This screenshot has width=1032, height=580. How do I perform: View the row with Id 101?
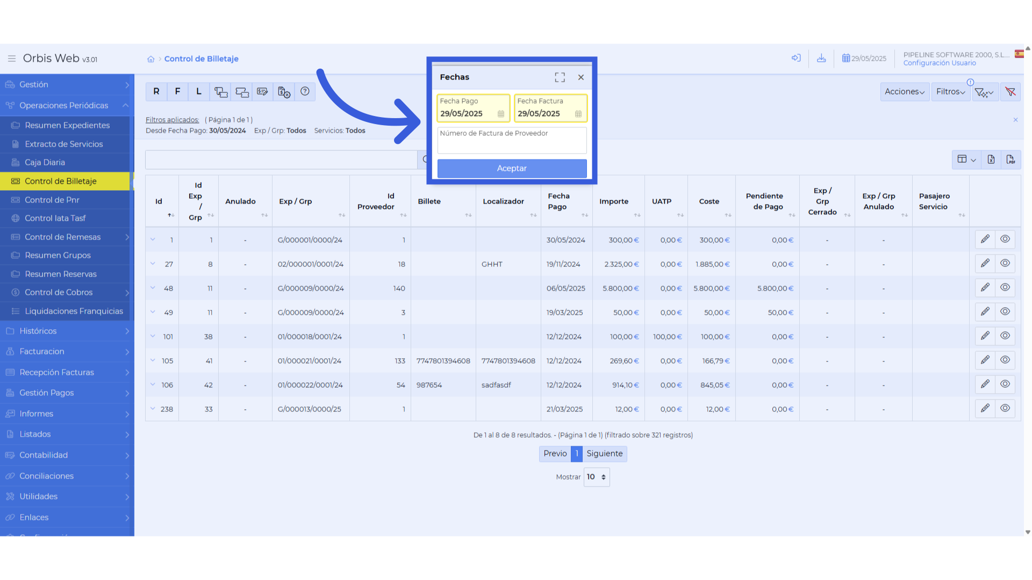pyautogui.click(x=1005, y=336)
